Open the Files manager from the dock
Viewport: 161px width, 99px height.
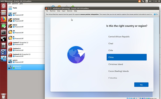tap(3, 13)
